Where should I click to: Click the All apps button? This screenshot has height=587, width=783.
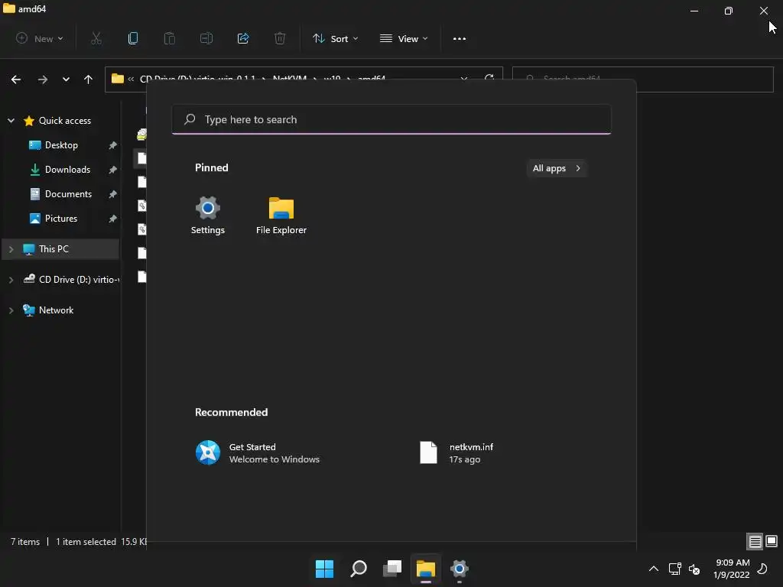click(557, 168)
